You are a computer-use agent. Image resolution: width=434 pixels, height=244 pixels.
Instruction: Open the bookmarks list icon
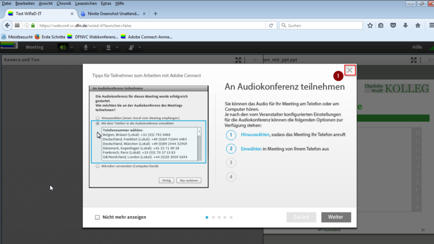click(381, 25)
